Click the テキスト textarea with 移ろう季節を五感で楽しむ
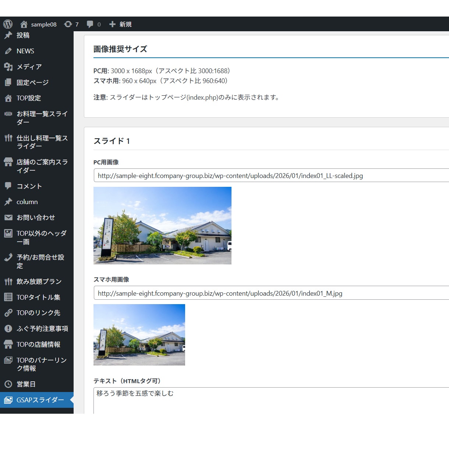449x456 pixels. [271, 400]
